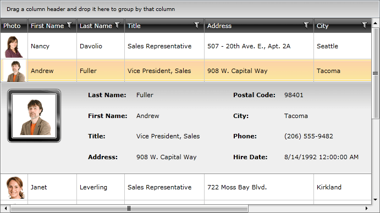The image size is (380, 213).
Task: Click the vertical scrollbar thumb grip
Action: coord(375,74)
